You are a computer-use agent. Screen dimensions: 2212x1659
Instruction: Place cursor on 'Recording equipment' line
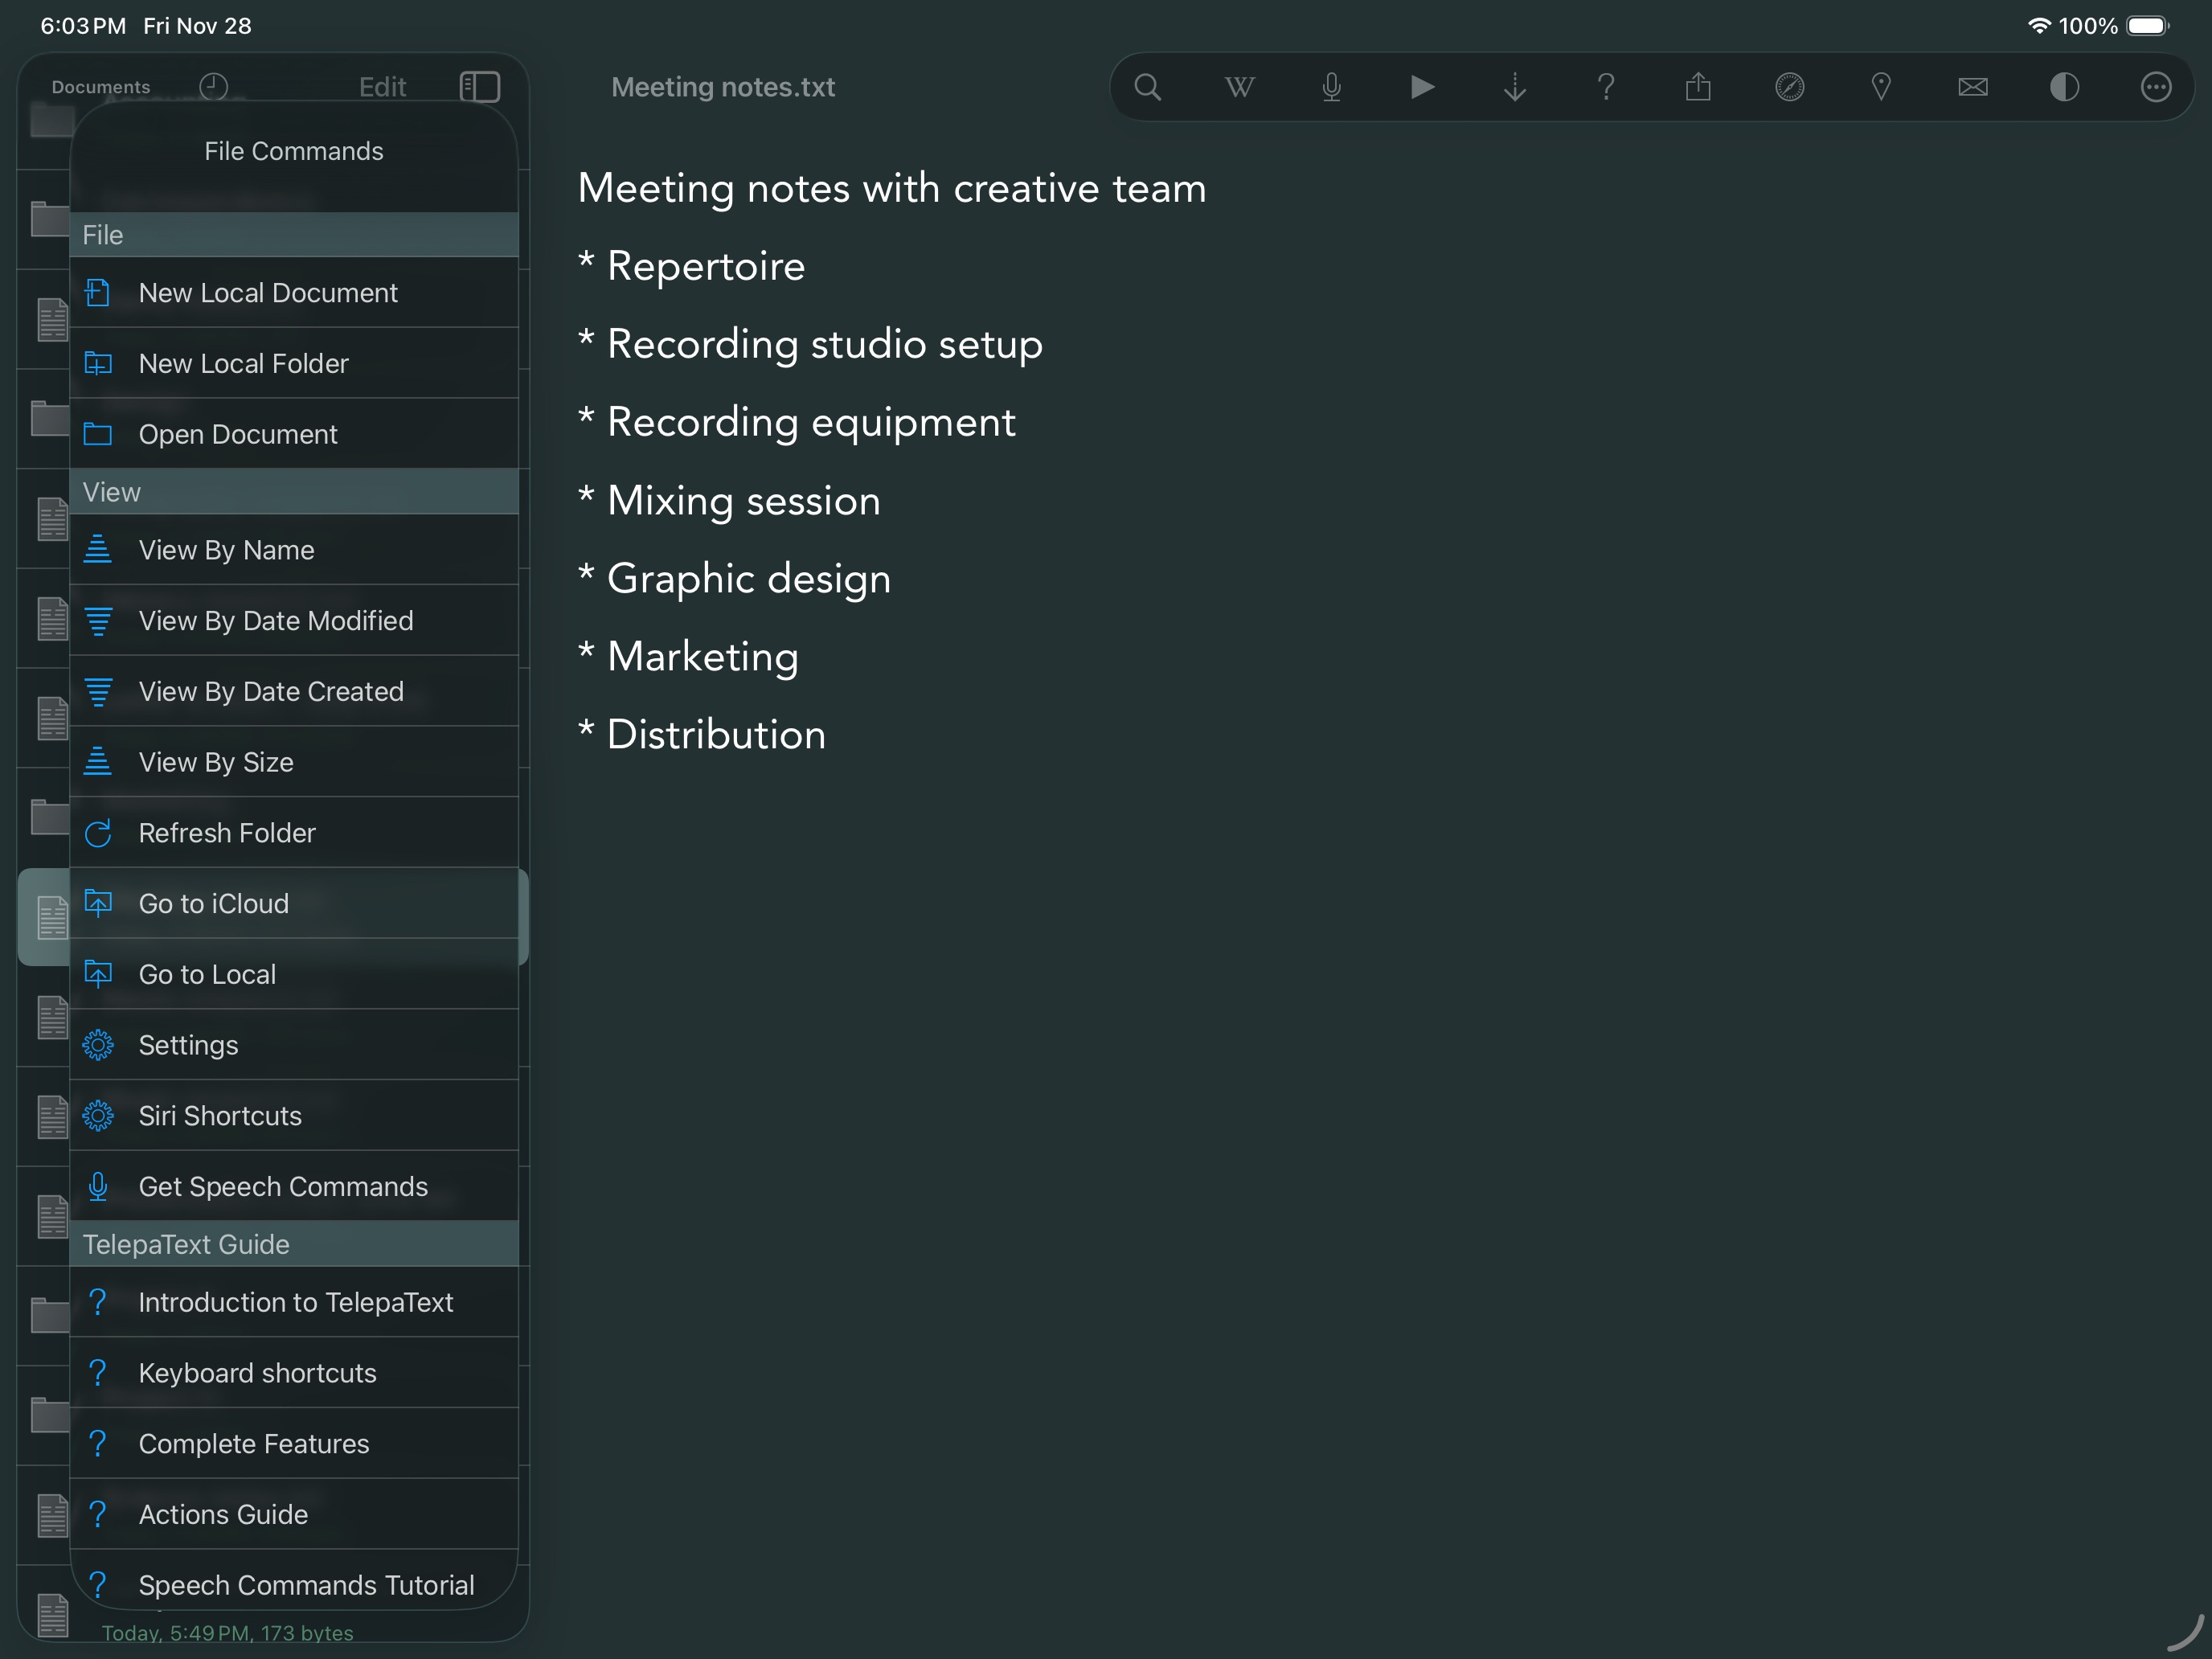click(797, 422)
